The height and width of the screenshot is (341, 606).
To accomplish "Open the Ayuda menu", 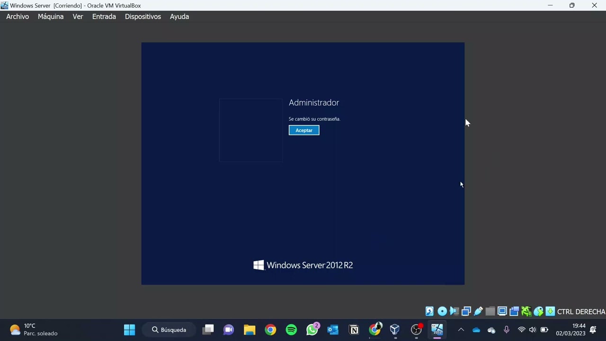I will (179, 17).
